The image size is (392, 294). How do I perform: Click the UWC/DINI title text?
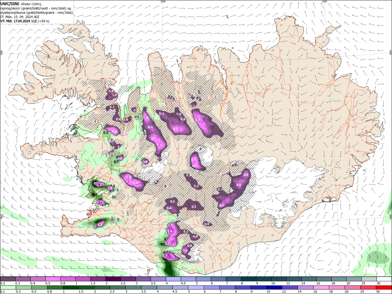9,3
